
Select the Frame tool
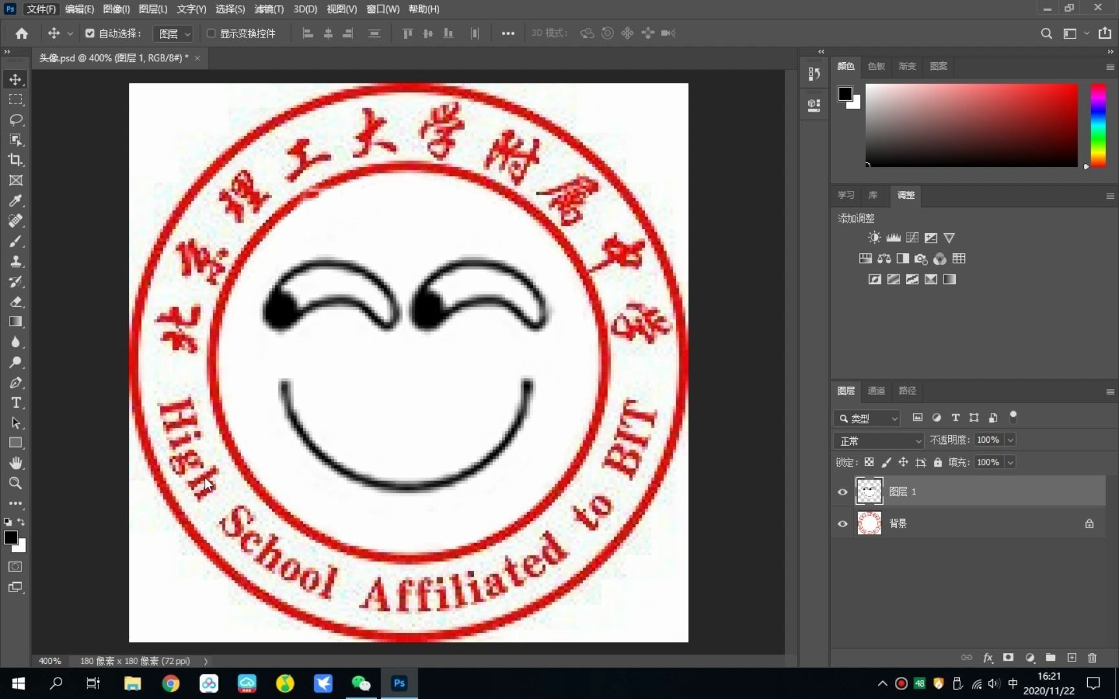16,181
